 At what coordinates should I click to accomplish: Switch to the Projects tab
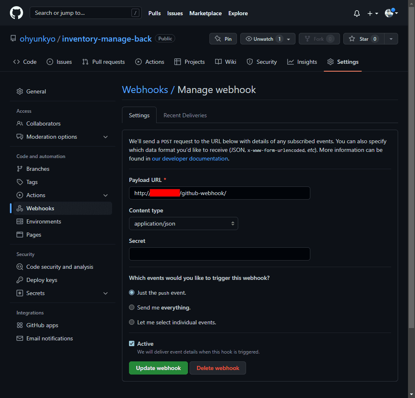[x=190, y=62]
